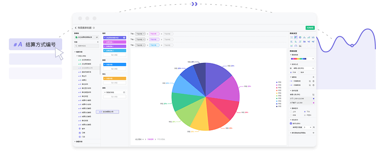Click the back arrow beside chart title
Viewport: 389px width, 156px height.
tap(76, 28)
